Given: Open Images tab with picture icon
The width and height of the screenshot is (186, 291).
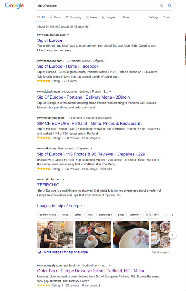Looking at the screenshot, I should coord(109,17).
